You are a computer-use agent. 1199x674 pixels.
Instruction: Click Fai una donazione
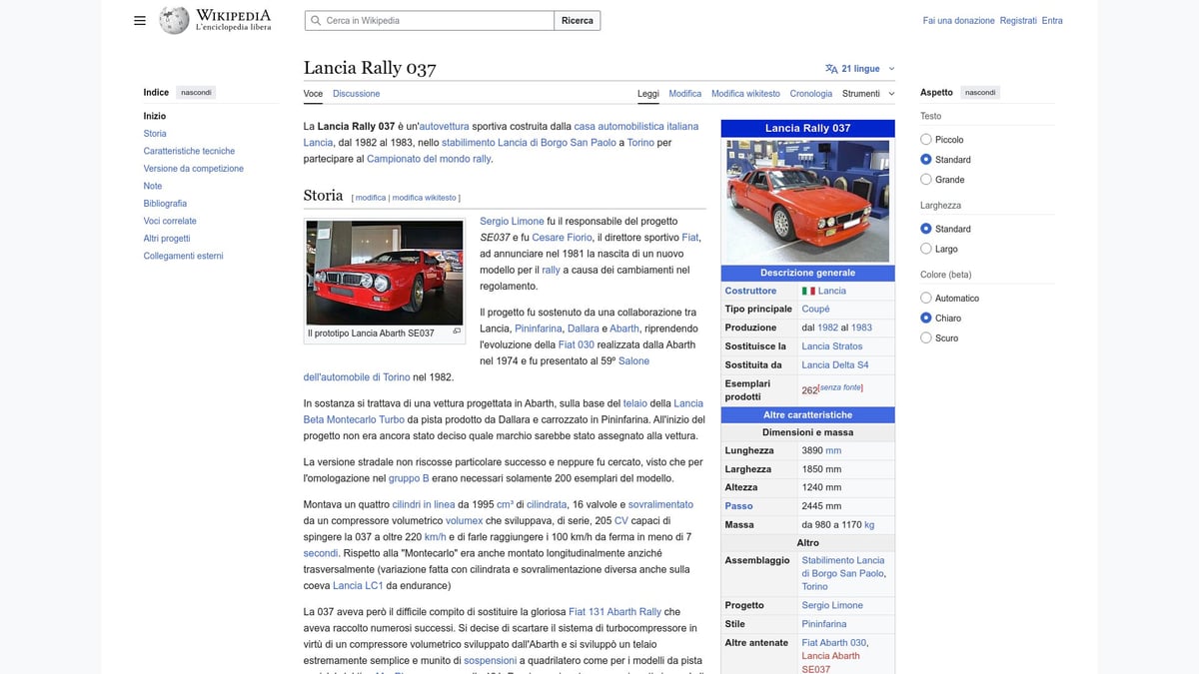click(956, 20)
